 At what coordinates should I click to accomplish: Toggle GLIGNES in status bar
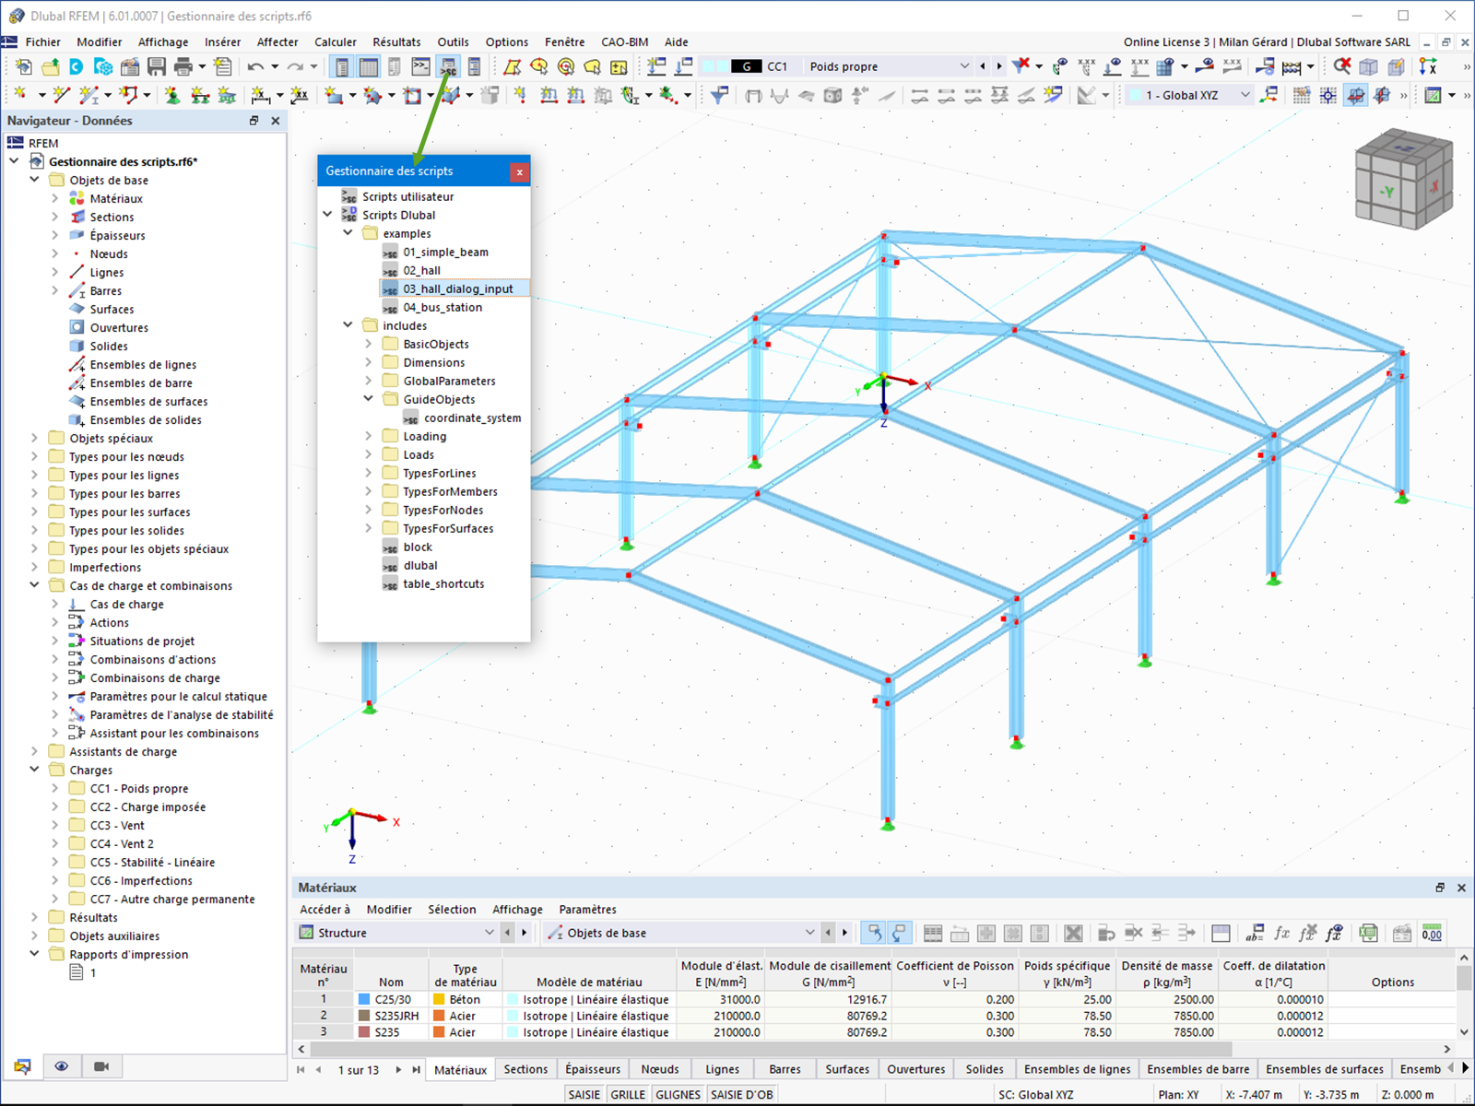tap(678, 1094)
